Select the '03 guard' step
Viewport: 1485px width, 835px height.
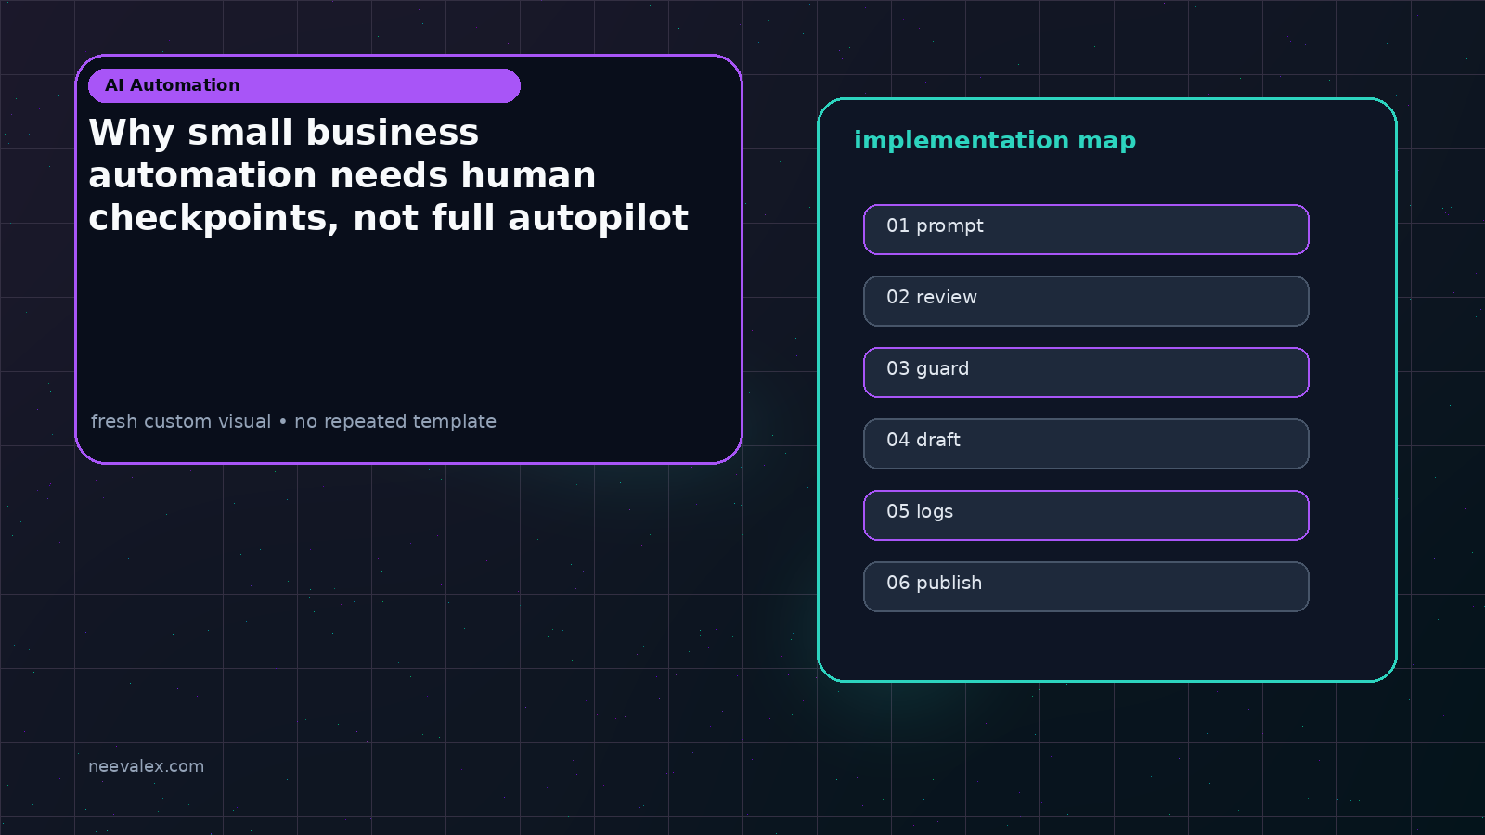coord(1086,372)
